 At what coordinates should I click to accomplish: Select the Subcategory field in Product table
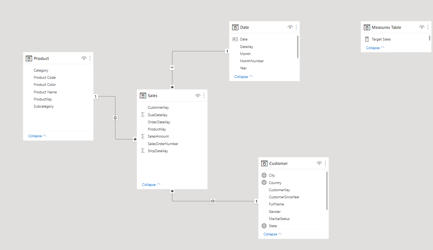click(44, 106)
